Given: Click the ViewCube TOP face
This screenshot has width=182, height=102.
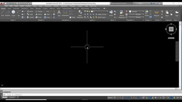Looking at the screenshot, I should click(171, 29).
